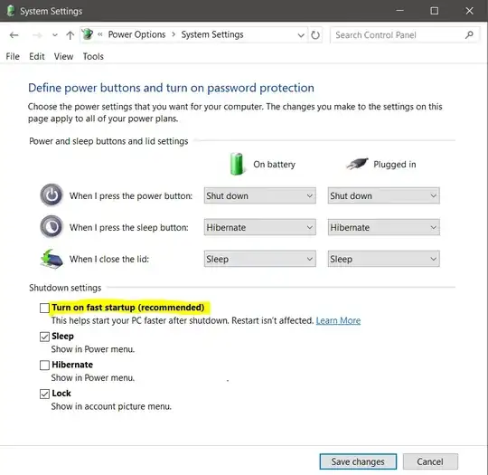This screenshot has height=475, width=488.
Task: Refresh the page with refresh icon
Action: point(315,35)
